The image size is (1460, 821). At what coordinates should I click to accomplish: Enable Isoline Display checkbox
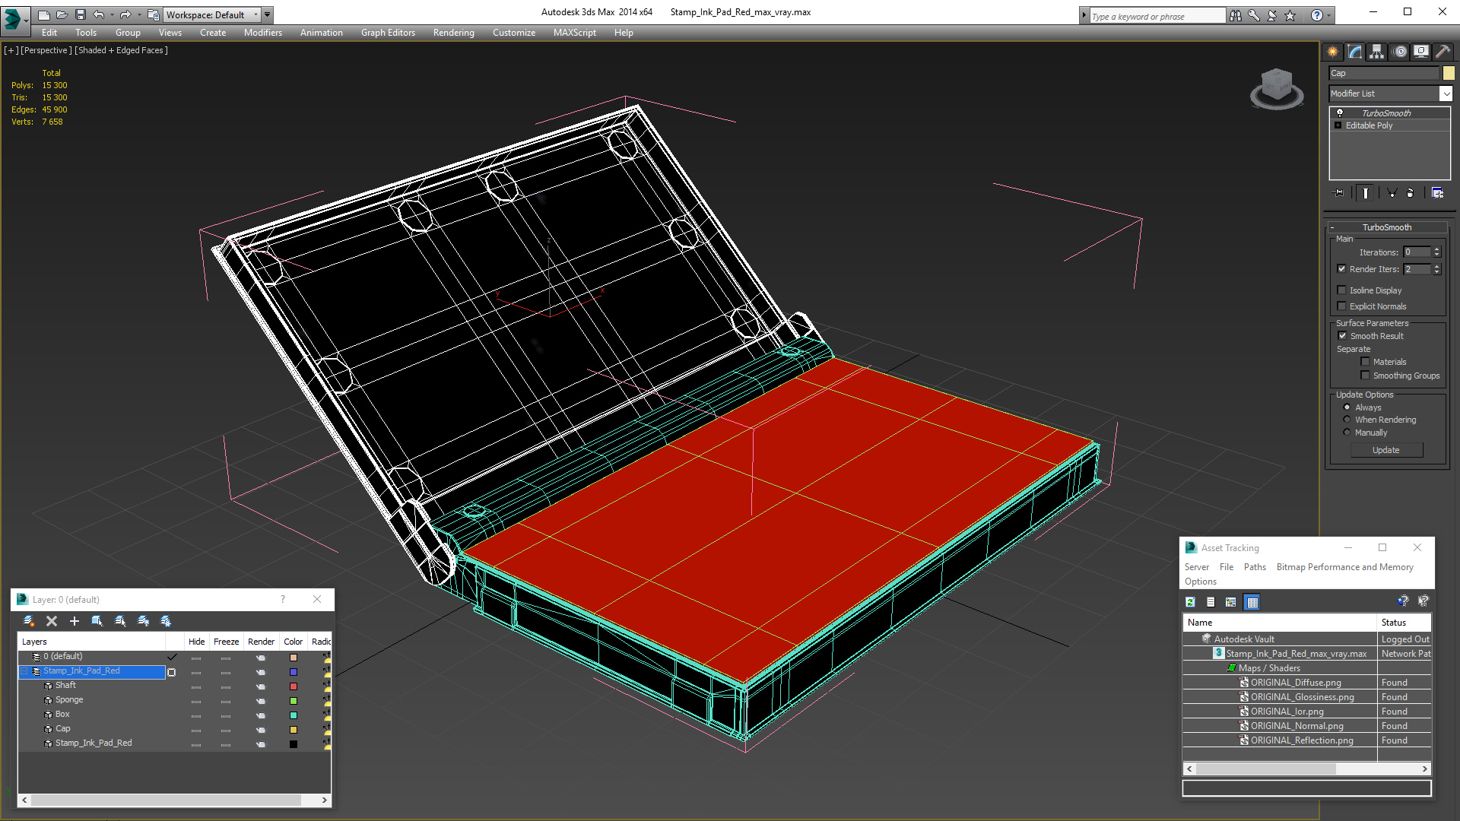pos(1342,290)
